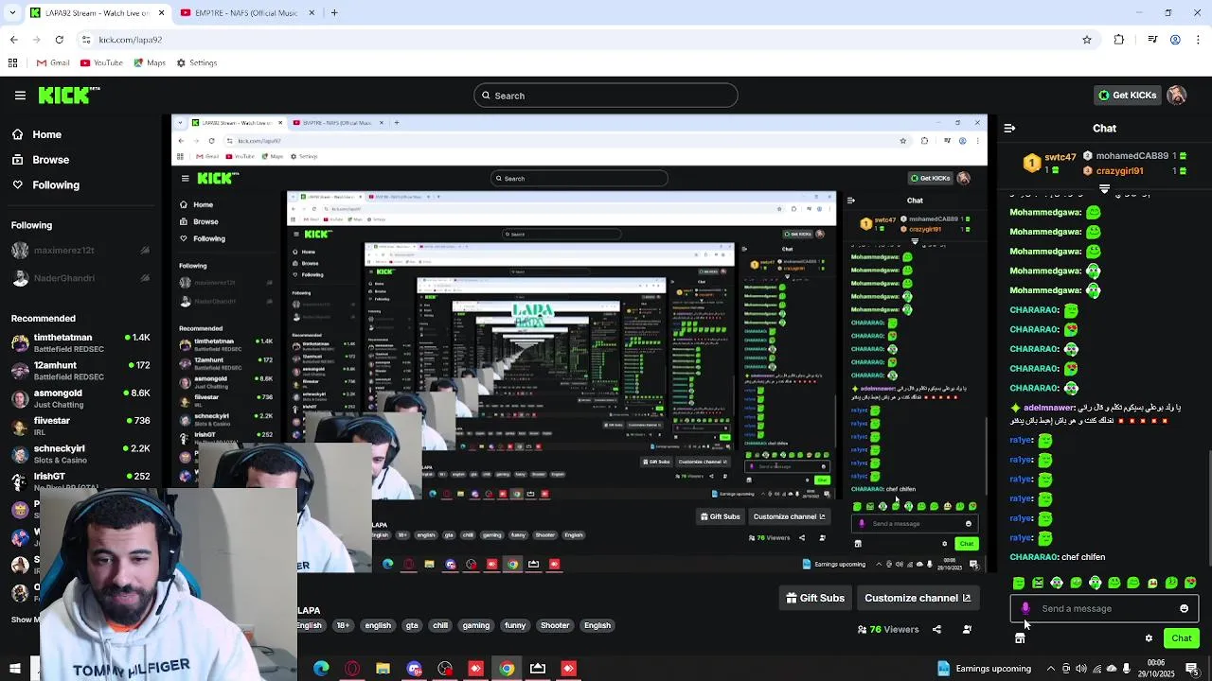The width and height of the screenshot is (1212, 681).
Task: Expand the chat leaderboard chevron
Action: [1104, 189]
